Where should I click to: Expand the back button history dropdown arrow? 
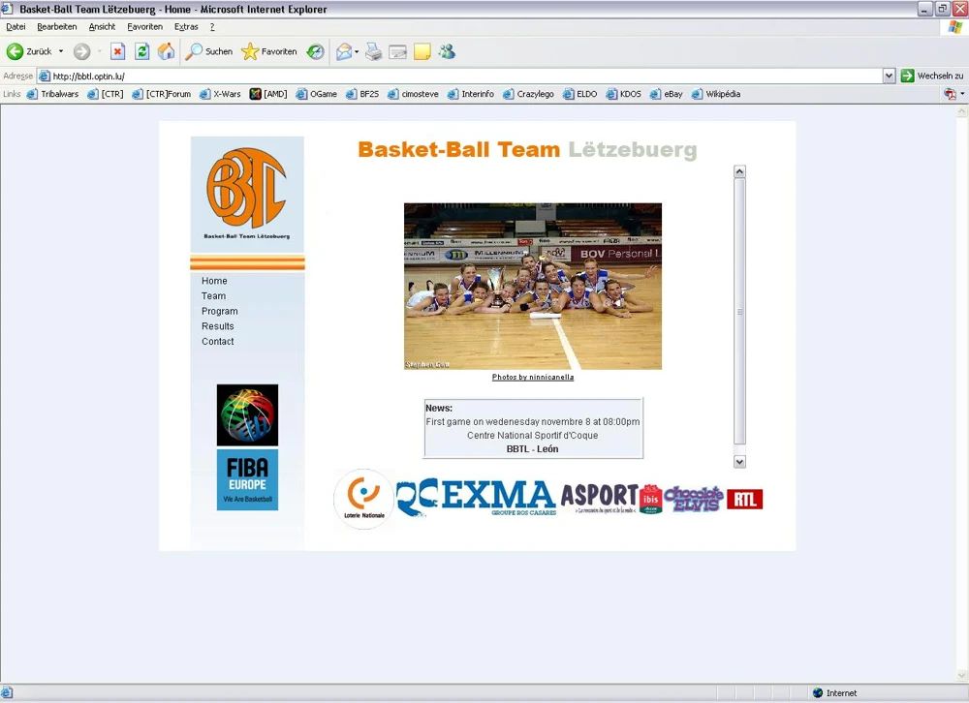61,51
